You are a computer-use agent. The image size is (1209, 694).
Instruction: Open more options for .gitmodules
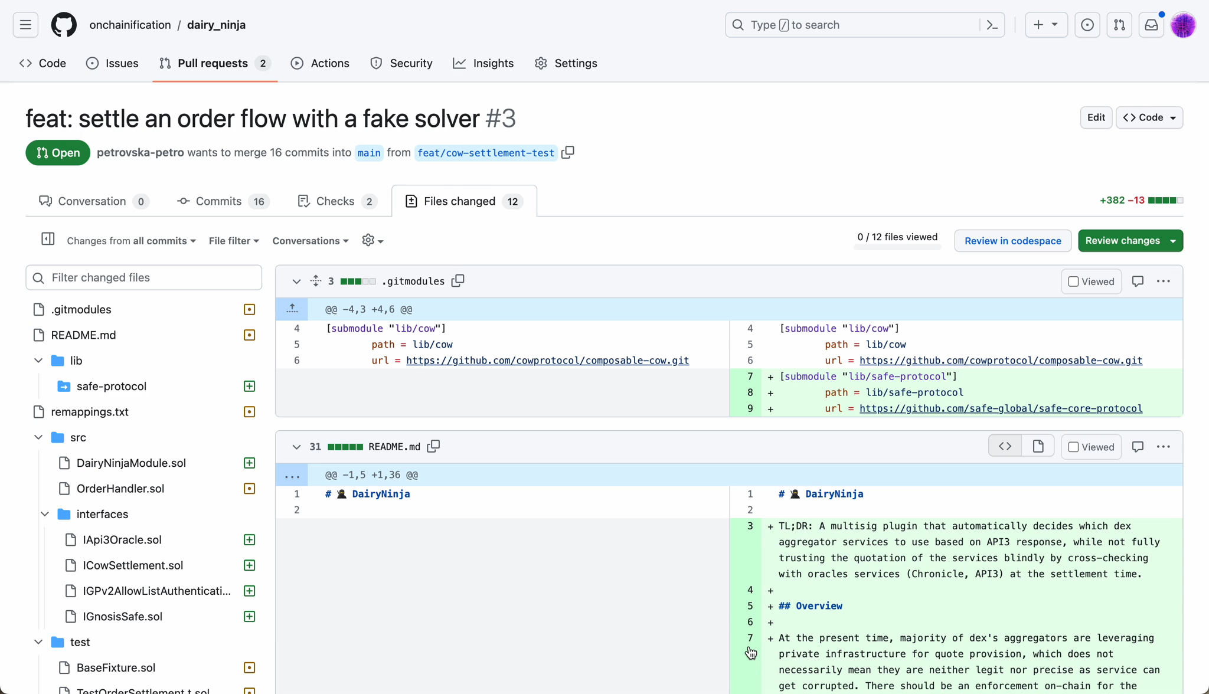click(1164, 281)
